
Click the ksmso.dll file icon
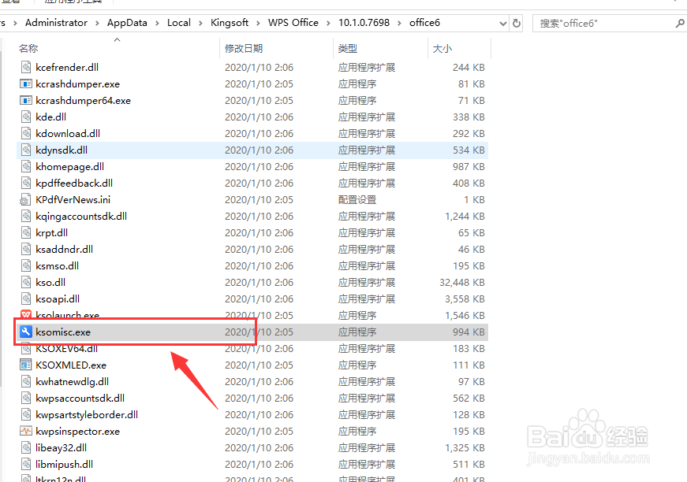pos(26,266)
